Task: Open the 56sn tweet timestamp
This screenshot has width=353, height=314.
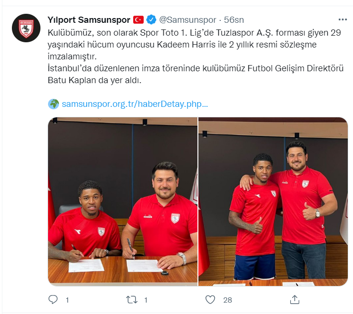Action: [234, 20]
